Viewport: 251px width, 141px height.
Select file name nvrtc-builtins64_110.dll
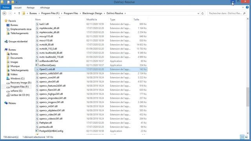coord(51,57)
